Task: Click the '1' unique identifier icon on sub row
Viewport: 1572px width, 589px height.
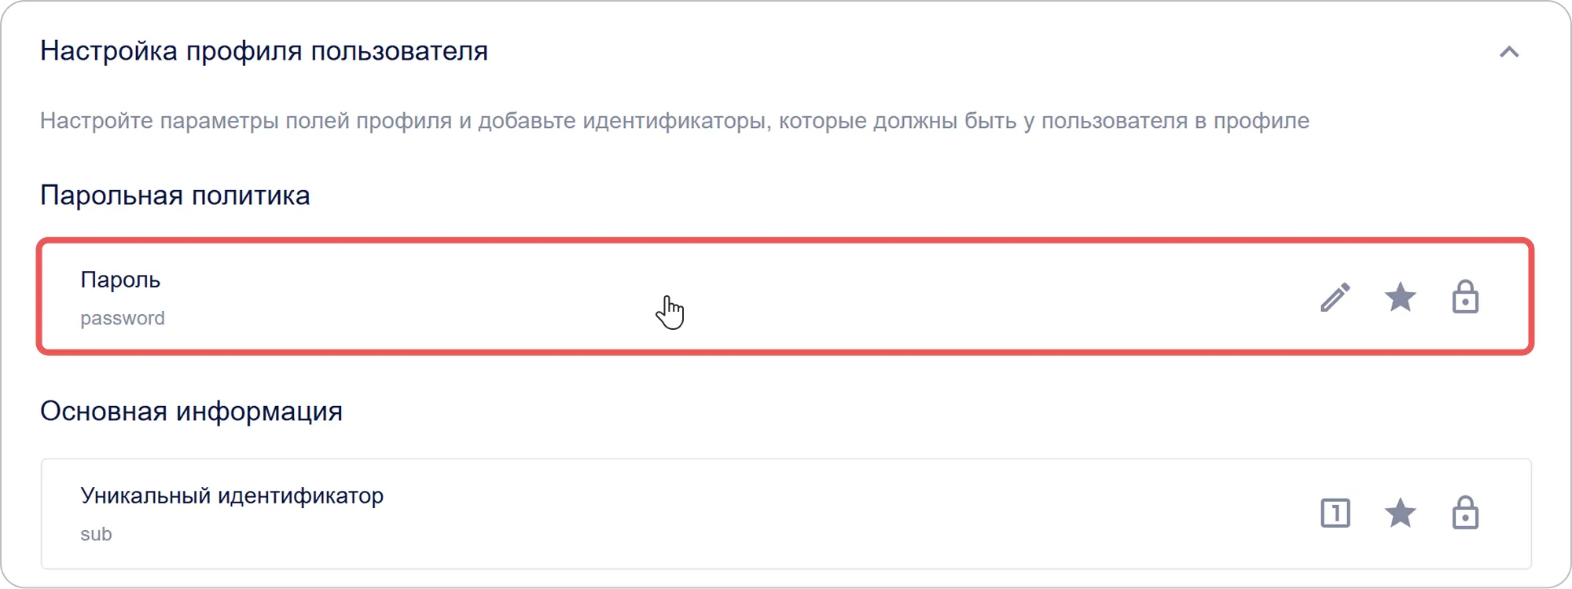Action: tap(1336, 514)
